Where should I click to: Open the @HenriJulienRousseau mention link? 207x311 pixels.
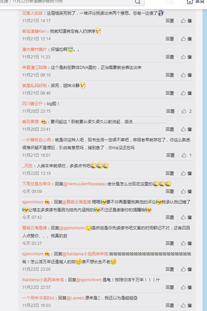(x=85, y=184)
